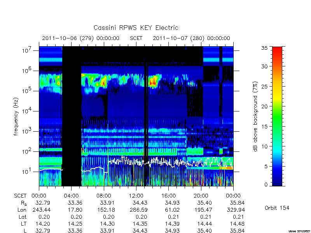Click the red emission burst near 14:00
The width and height of the screenshot is (311, 233).
coord(153,82)
